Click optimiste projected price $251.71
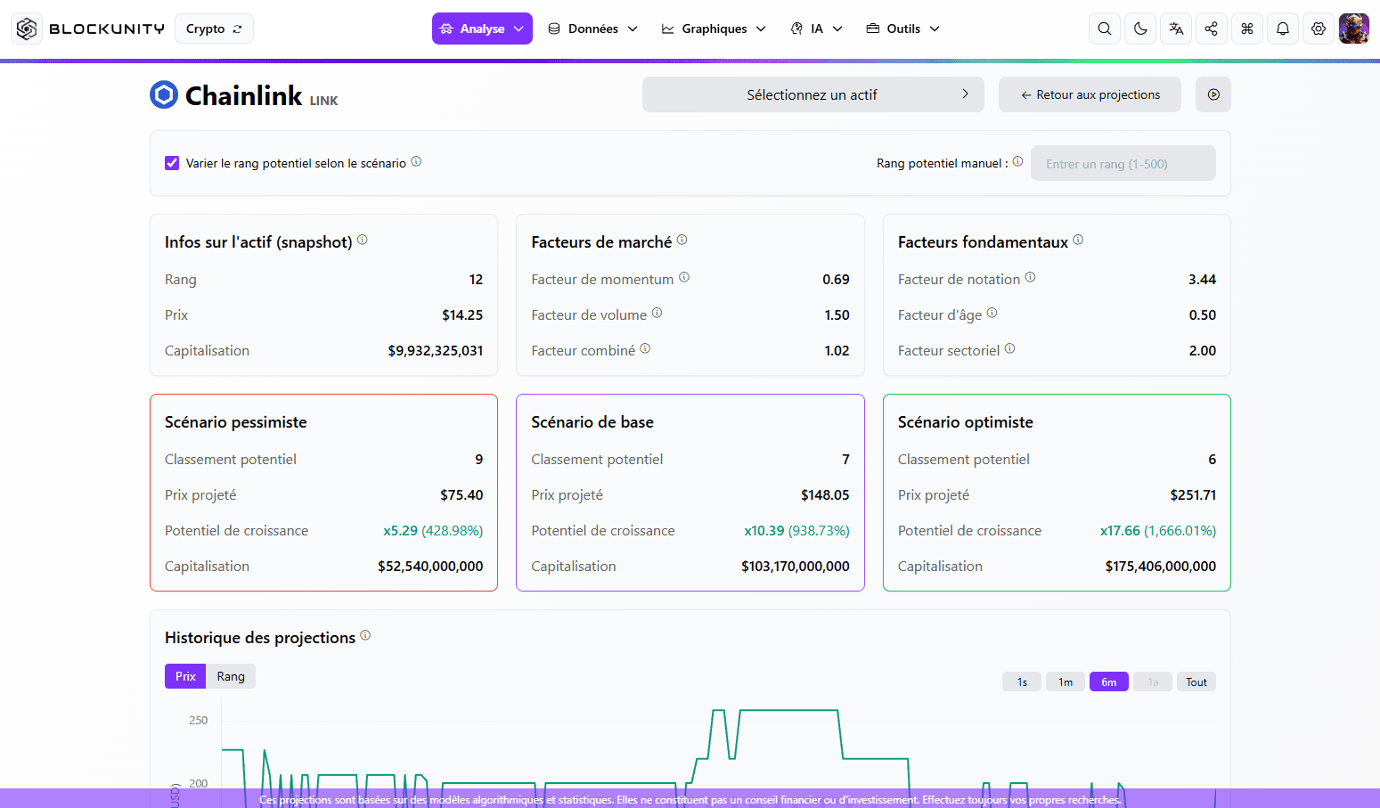Viewport: 1380px width, 808px height. click(1193, 494)
